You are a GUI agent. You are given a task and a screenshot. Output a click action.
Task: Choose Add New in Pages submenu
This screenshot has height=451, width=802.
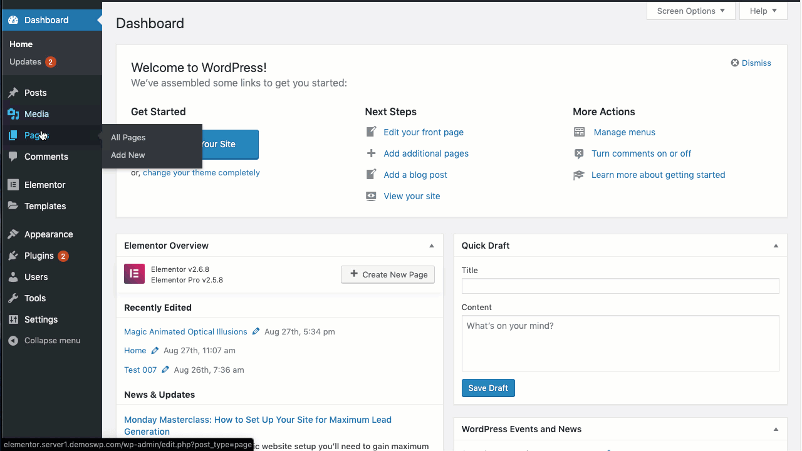[128, 155]
